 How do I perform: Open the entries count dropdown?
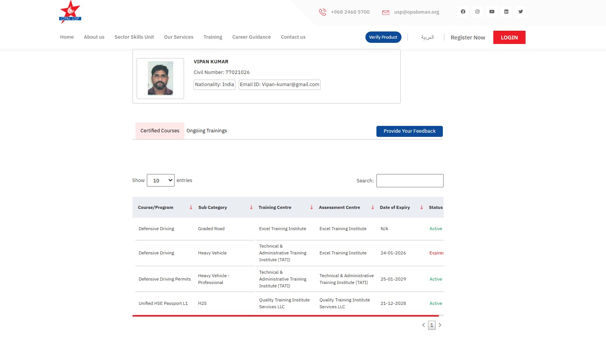tap(161, 180)
